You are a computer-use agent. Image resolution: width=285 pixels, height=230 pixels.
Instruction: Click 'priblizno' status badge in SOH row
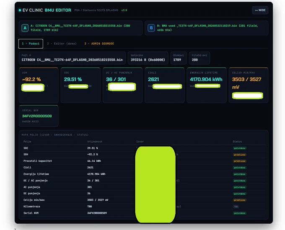[240, 155]
